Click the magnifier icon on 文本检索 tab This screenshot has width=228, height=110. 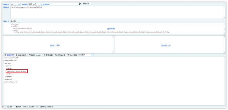coord(44,55)
